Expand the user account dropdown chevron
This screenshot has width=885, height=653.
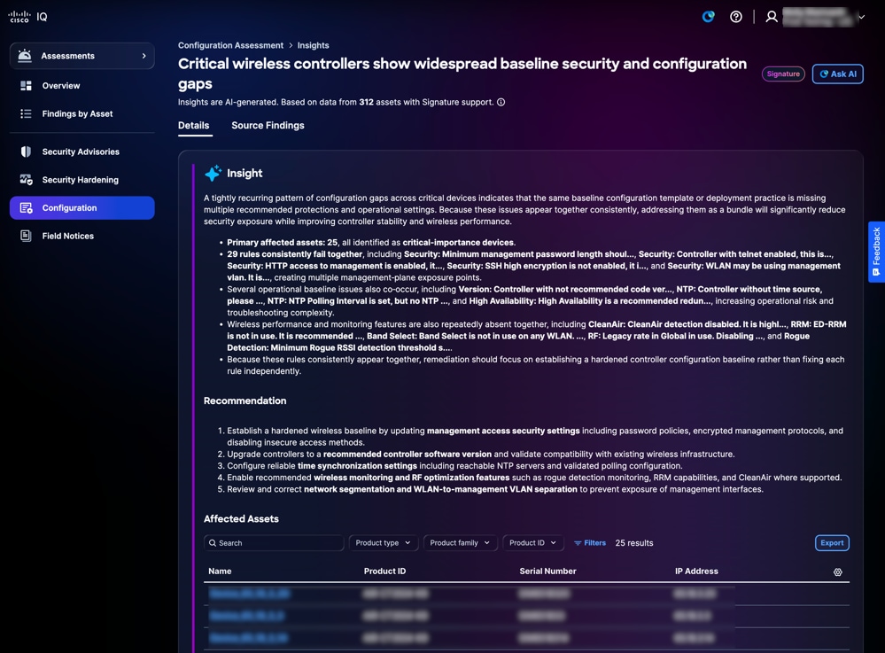pyautogui.click(x=861, y=17)
